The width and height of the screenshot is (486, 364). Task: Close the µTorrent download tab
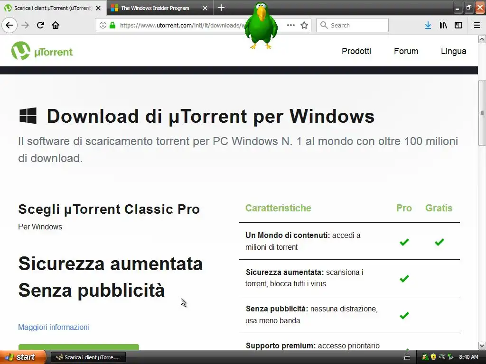coord(98,8)
